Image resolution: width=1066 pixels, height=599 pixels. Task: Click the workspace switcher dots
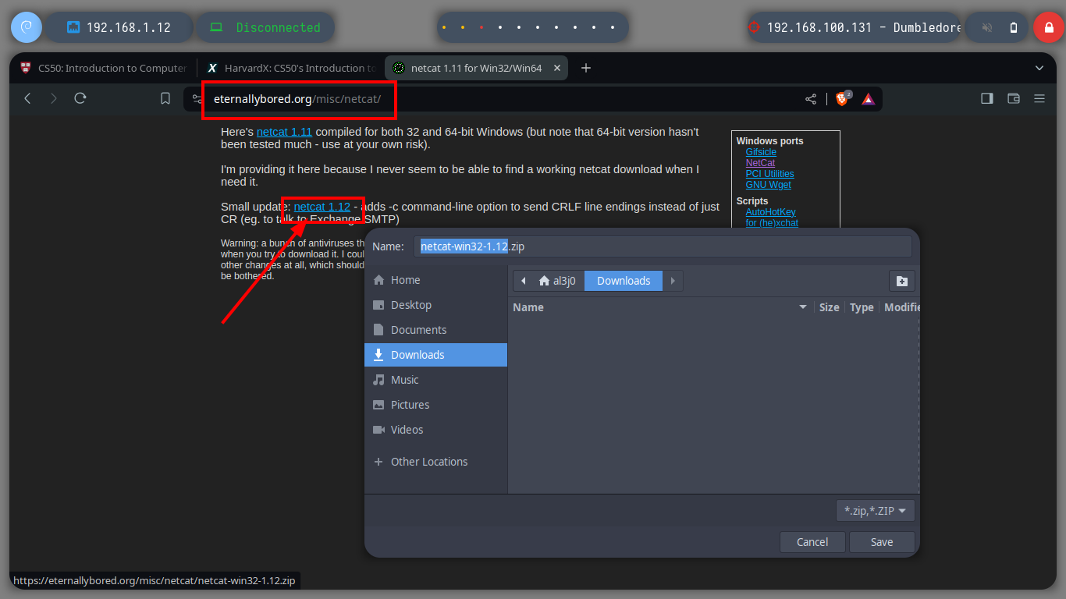click(532, 27)
